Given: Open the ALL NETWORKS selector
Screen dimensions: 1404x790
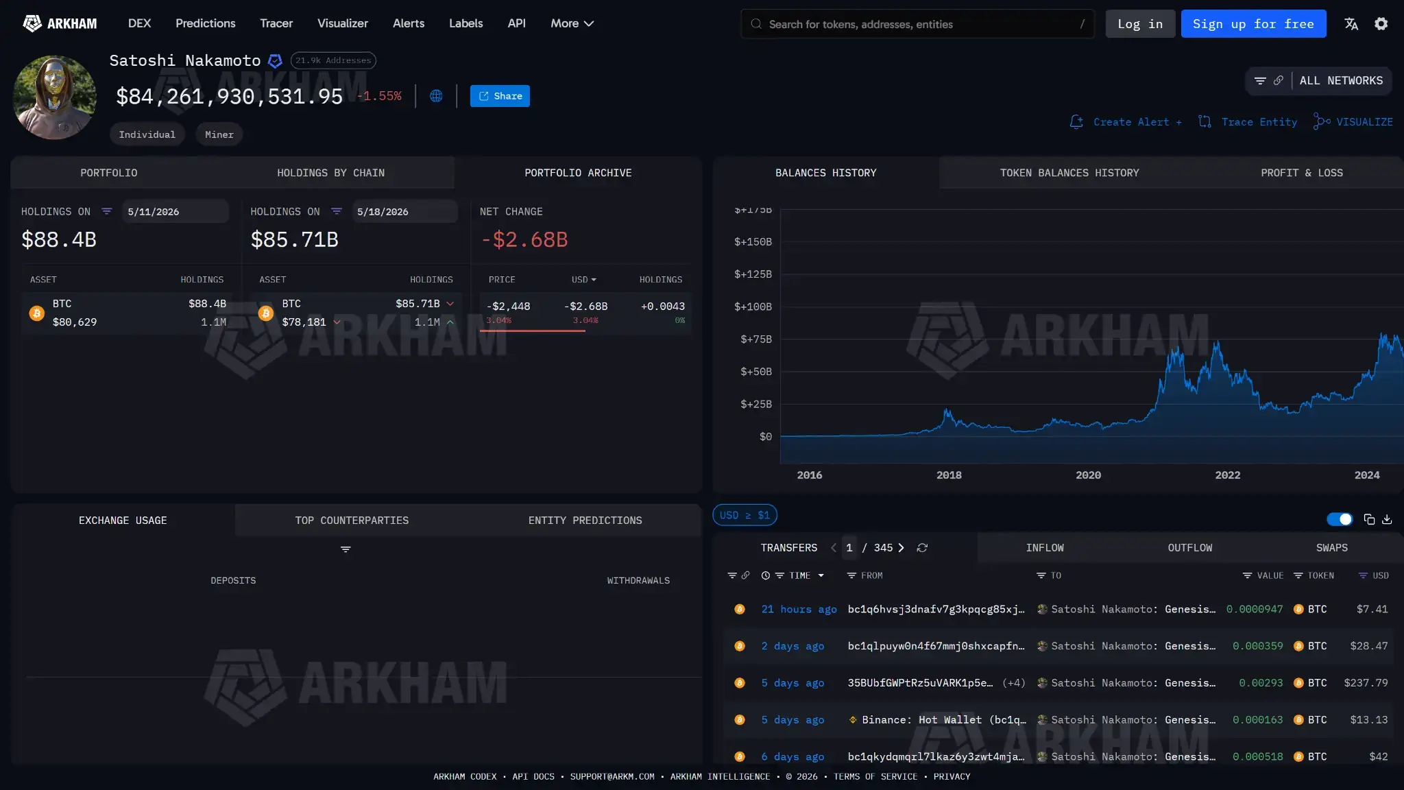Looking at the screenshot, I should pos(1341,81).
